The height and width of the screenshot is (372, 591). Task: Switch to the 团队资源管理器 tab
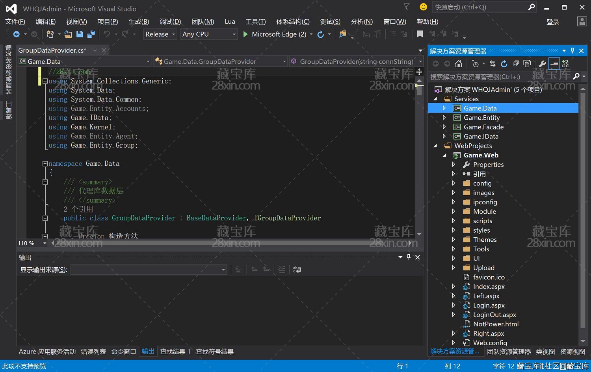pos(509,352)
